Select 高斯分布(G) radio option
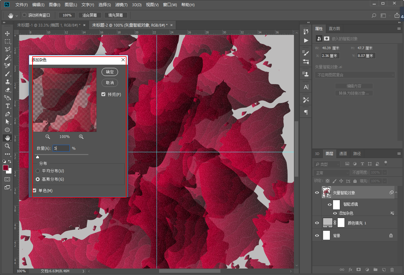 coord(38,179)
